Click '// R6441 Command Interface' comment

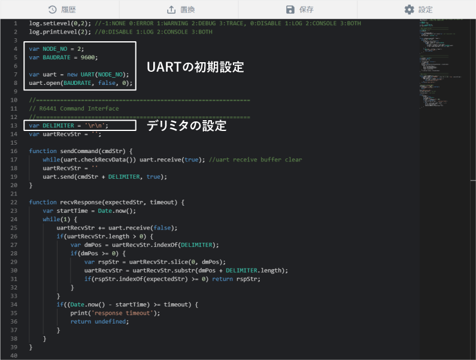74,109
